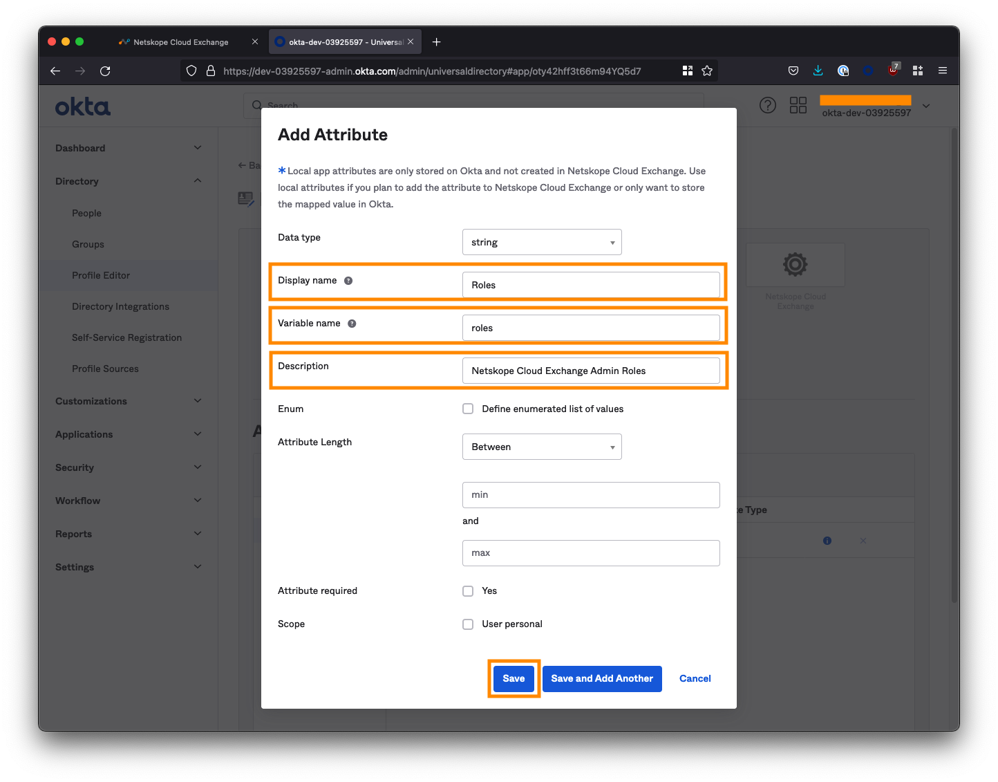Open the Attribute Length Between dropdown

click(x=542, y=447)
